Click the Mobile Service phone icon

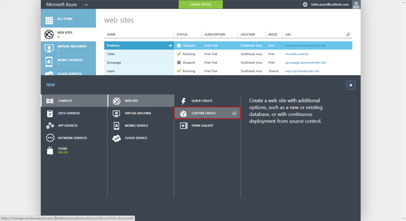coord(116,126)
